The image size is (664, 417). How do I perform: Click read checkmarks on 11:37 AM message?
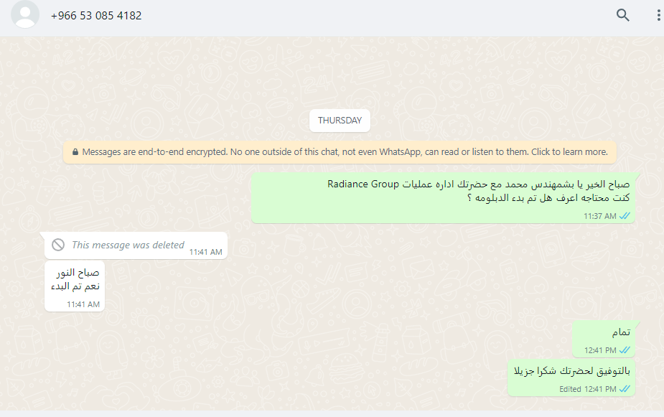pyautogui.click(x=625, y=216)
